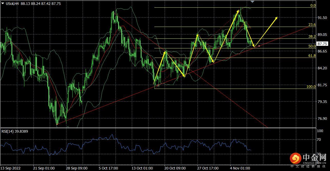The image size is (330, 171).
Task: Click the 89.05 price axis label
Action: click(322, 35)
